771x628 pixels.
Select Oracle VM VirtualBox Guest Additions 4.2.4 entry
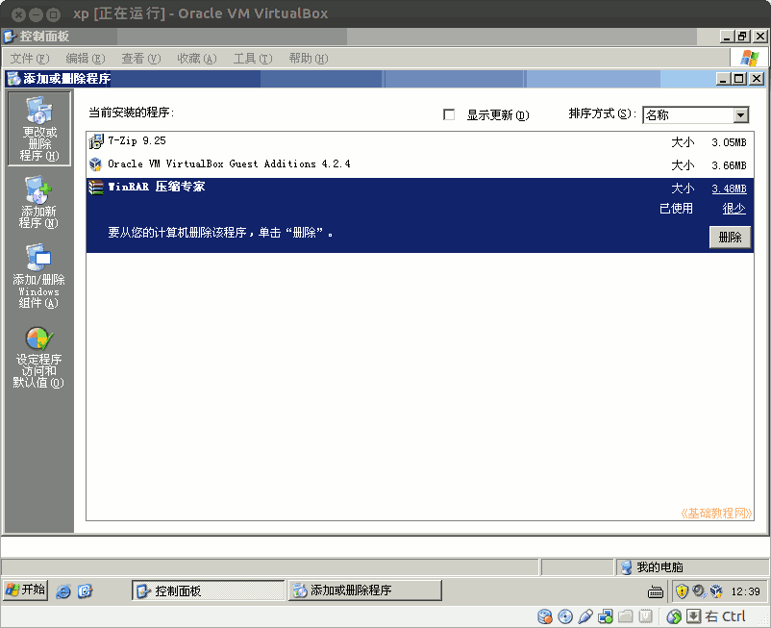[x=419, y=164]
